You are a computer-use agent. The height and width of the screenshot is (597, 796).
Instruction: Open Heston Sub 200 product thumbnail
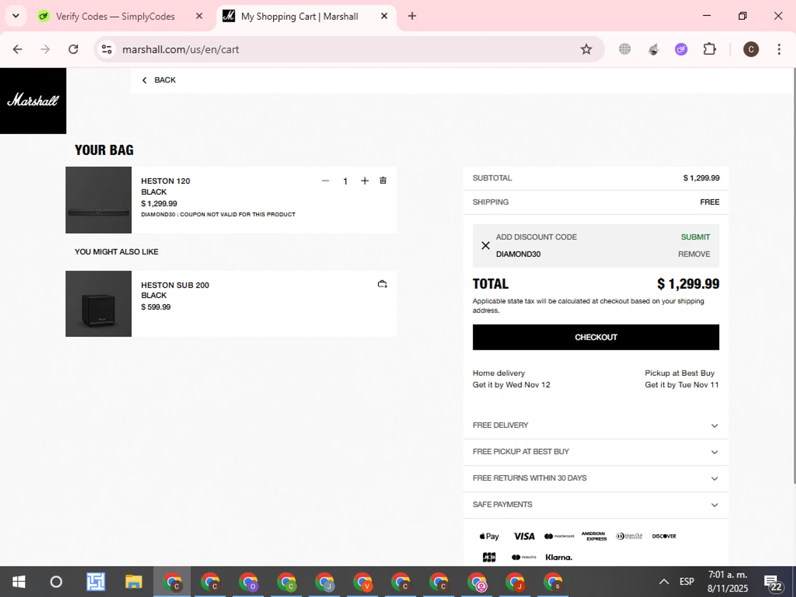click(x=99, y=304)
